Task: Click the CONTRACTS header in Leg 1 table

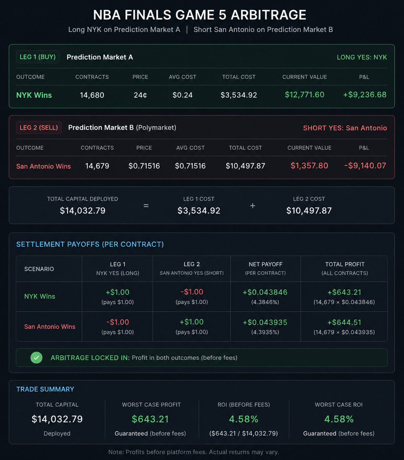Action: click(x=92, y=77)
